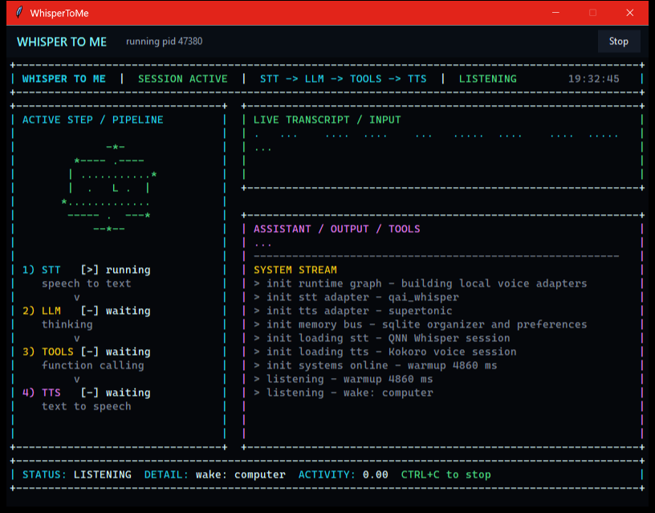Click the 'speech to text' description
Screen dimensions: 655x513
point(87,283)
